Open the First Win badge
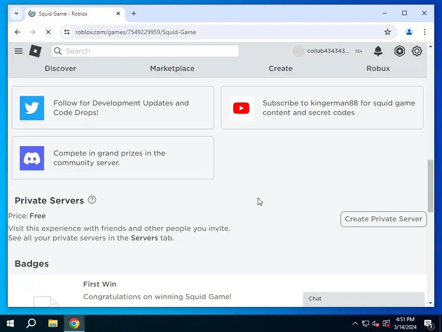This screenshot has height=332, width=442. click(x=100, y=284)
